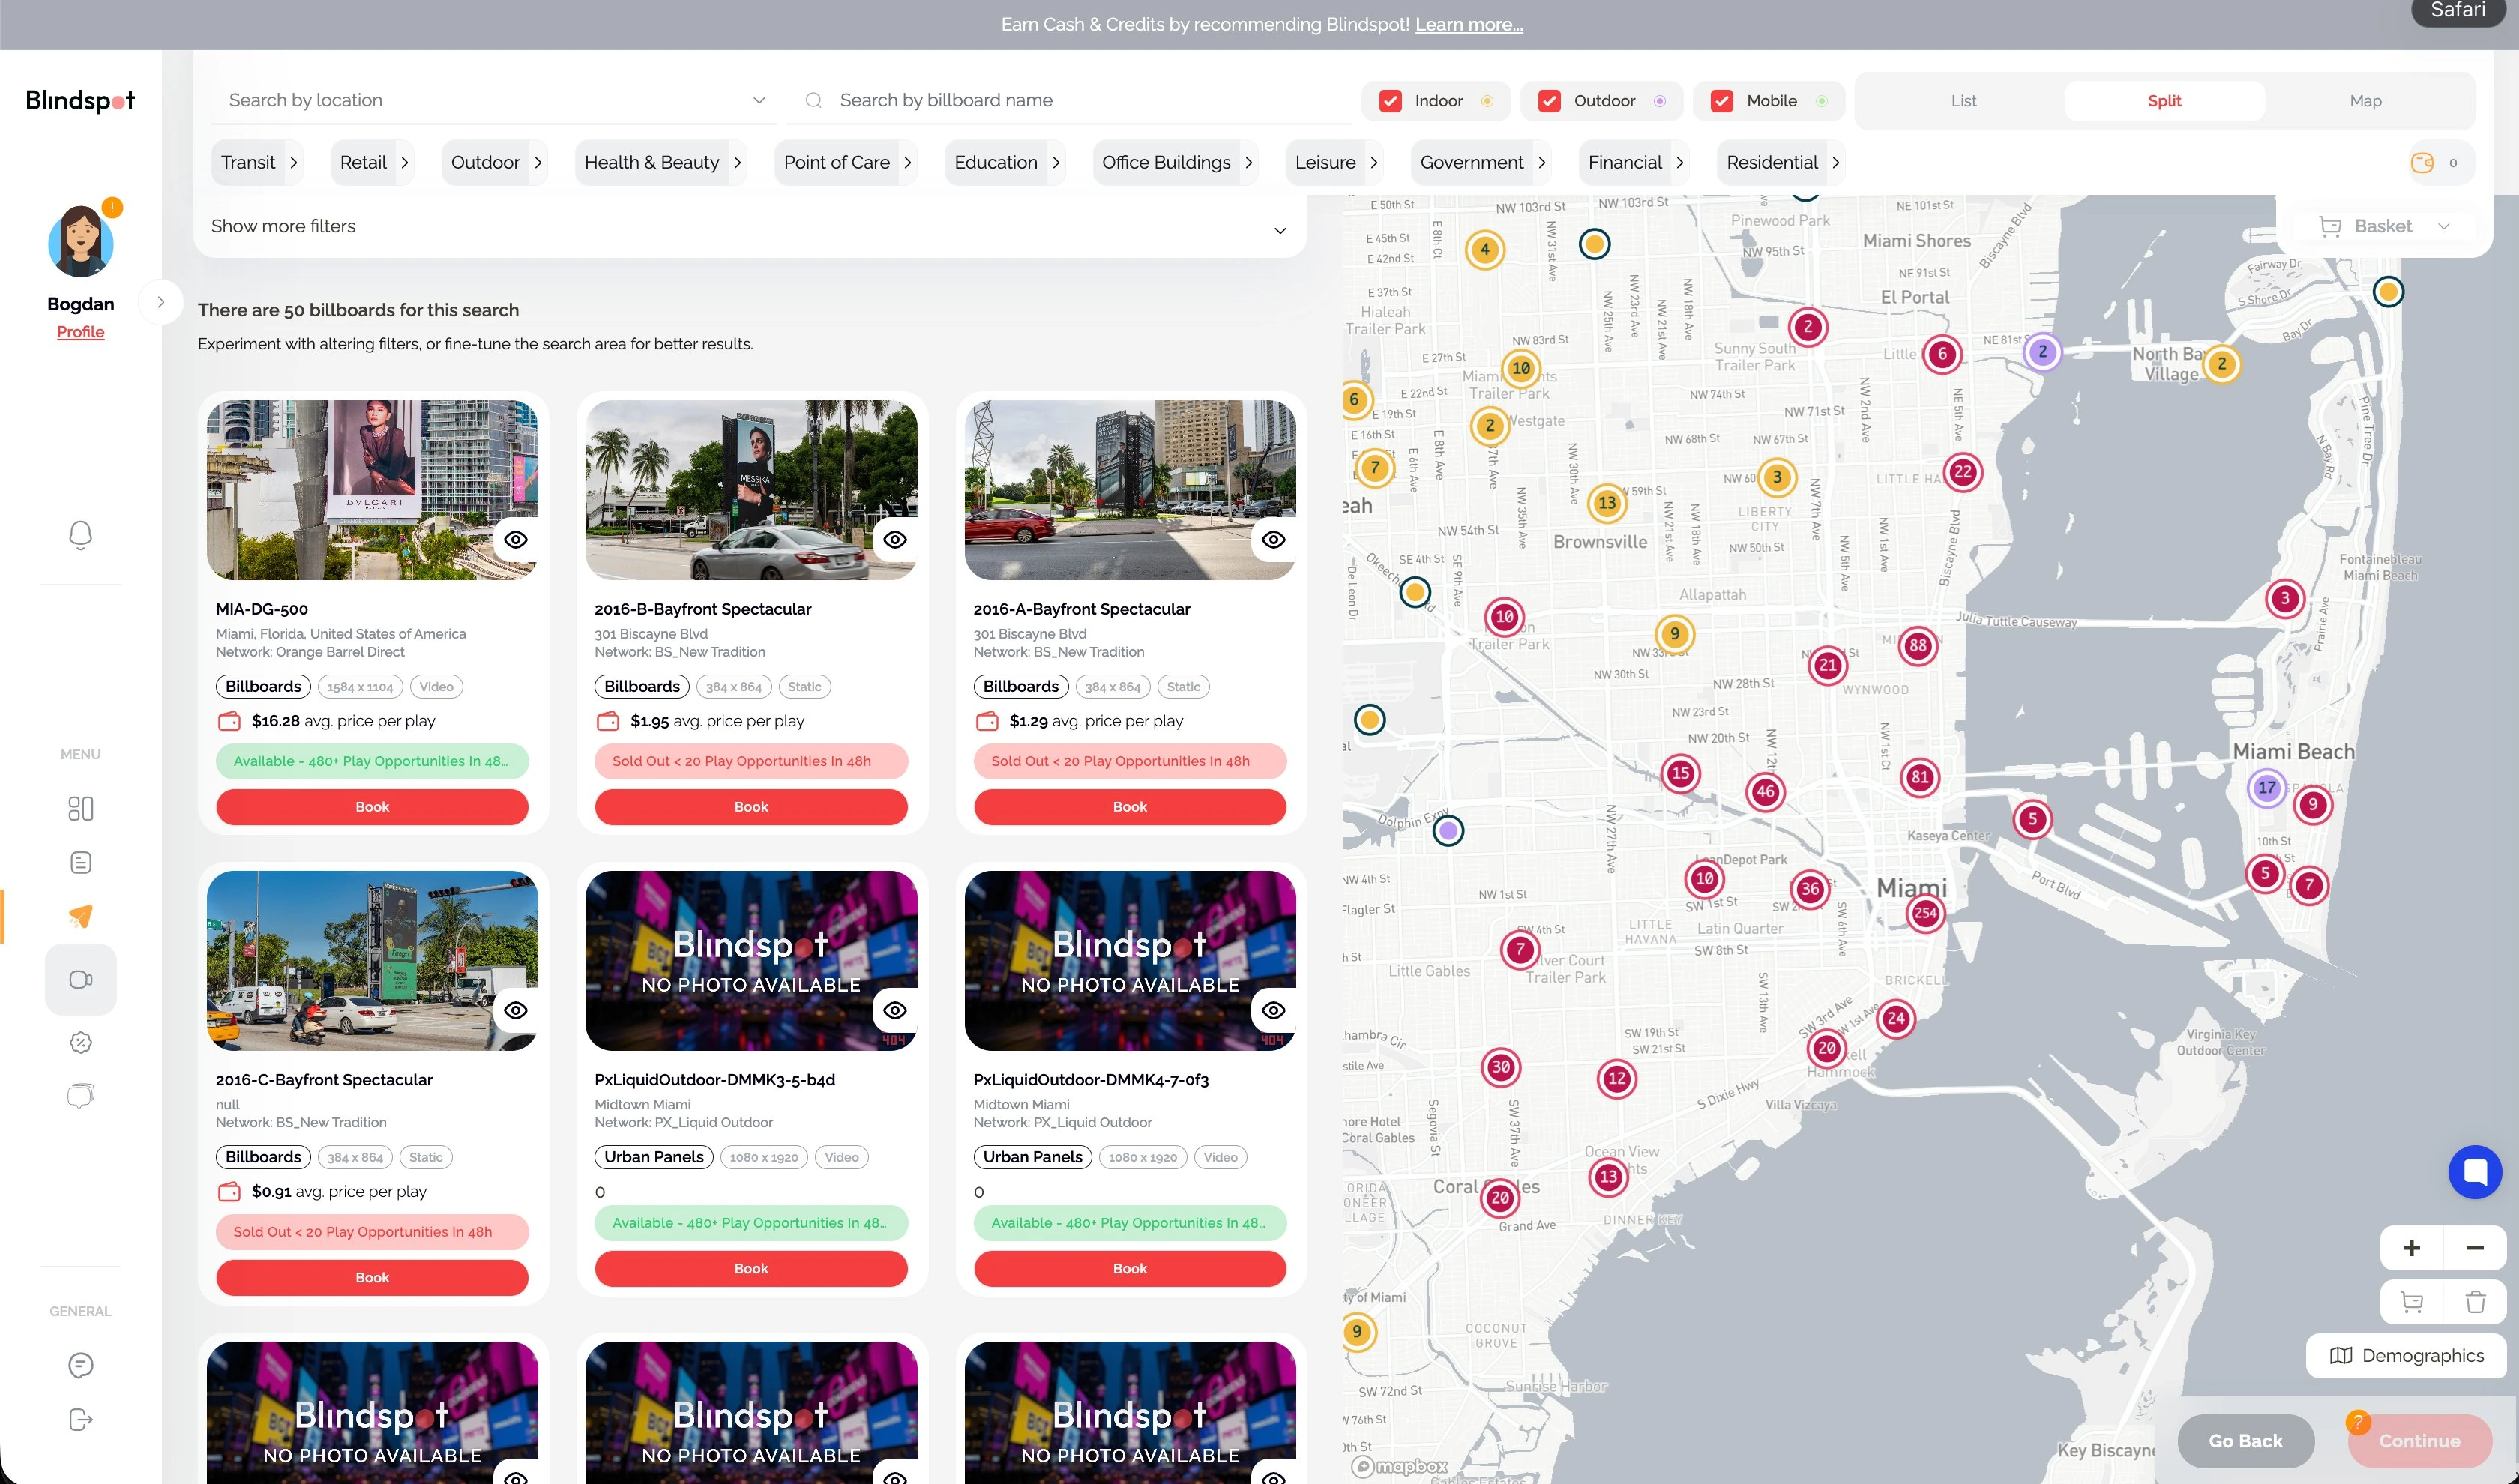Click the map add-to-cart icon

coord(2411,1302)
